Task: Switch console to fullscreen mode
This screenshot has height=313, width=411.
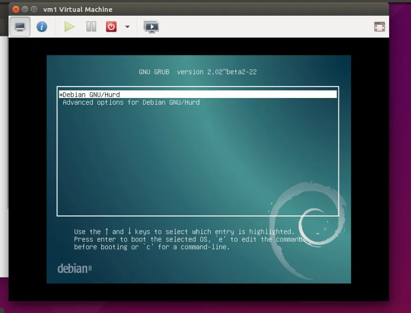Action: (379, 27)
